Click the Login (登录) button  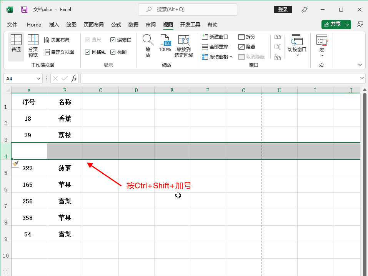283,9
